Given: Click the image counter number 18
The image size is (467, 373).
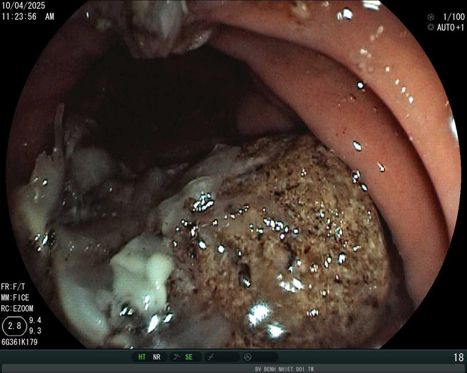Looking at the screenshot, I should tap(458, 357).
